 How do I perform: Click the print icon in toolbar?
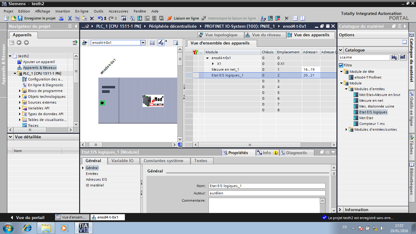click(x=61, y=18)
